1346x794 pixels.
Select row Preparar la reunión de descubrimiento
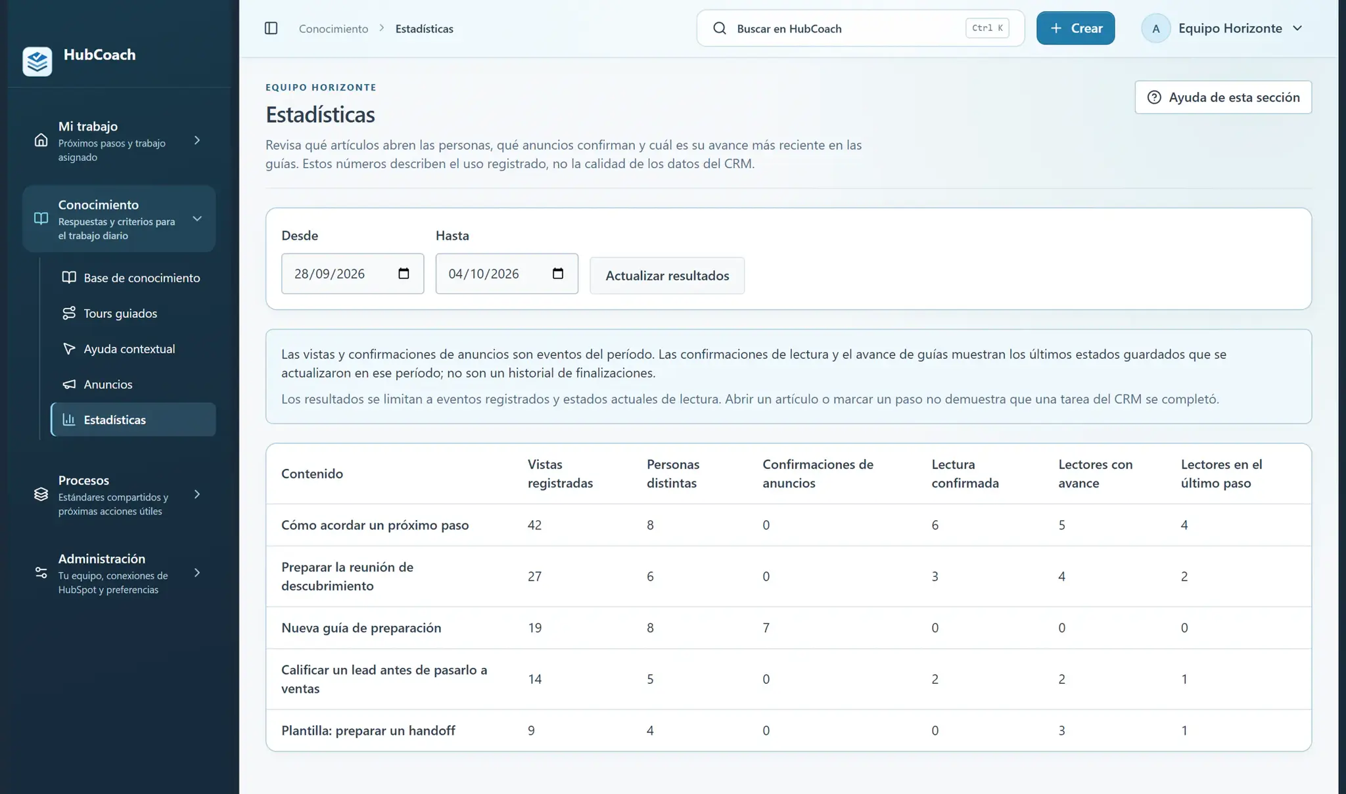tap(789, 576)
